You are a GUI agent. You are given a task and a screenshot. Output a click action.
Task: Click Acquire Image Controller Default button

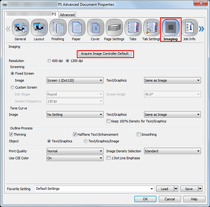coord(105,54)
